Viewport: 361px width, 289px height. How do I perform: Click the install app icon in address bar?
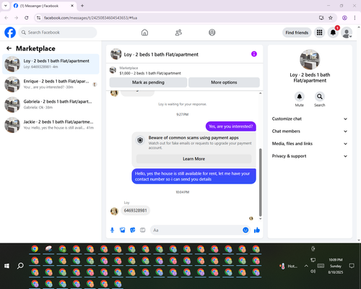[321, 18]
